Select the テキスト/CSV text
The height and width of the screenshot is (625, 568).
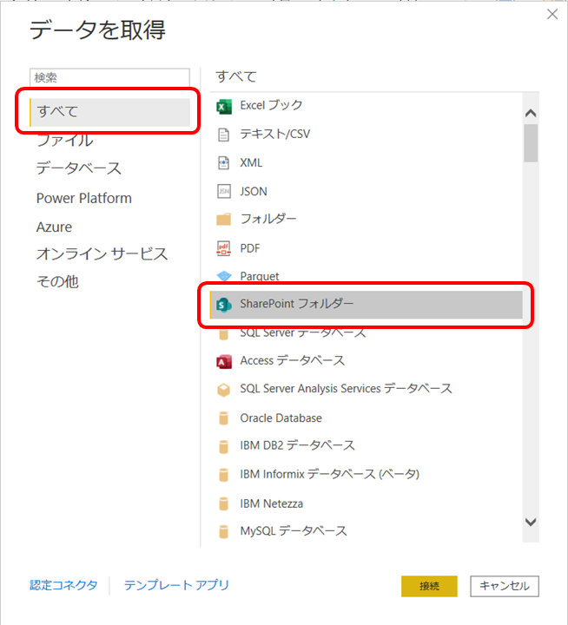[274, 134]
